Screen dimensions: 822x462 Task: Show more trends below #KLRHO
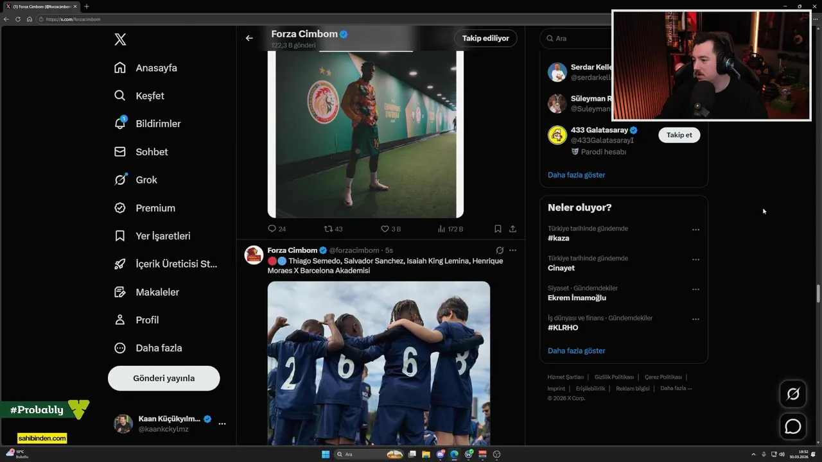click(x=576, y=350)
